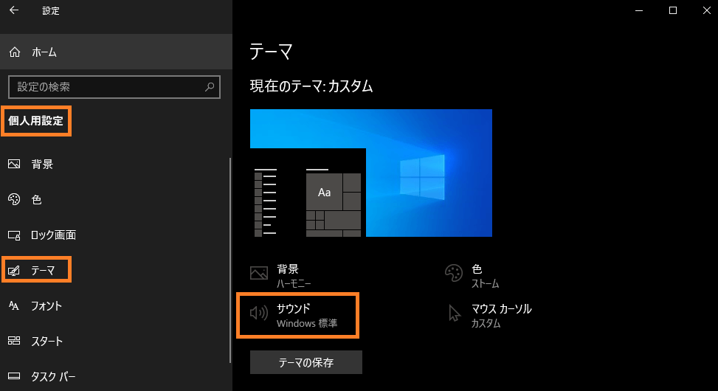Minimize the Settings window
Viewport: 718px width, 391px height.
coord(639,10)
